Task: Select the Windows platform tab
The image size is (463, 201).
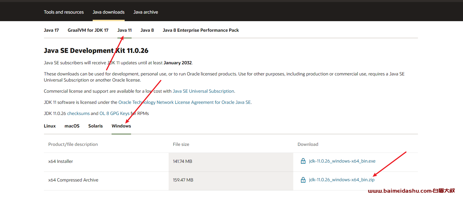Action: click(121, 126)
